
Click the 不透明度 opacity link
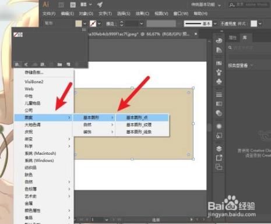(x=228, y=24)
